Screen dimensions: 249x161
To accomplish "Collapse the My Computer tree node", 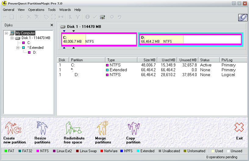I will [6, 33].
